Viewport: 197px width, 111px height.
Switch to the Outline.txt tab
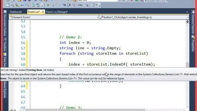[16, 12]
